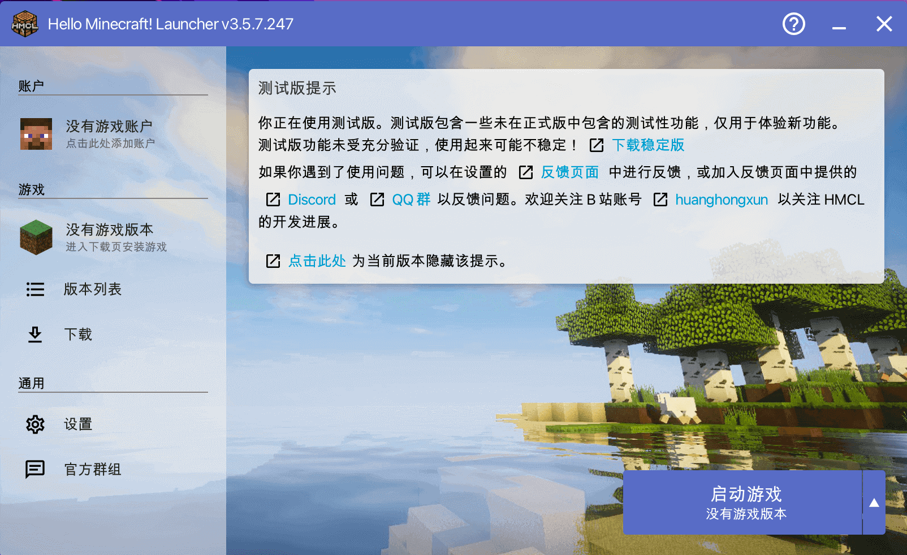Expand the version selector arrow on the launch button
The image size is (907, 555).
pyautogui.click(x=874, y=502)
